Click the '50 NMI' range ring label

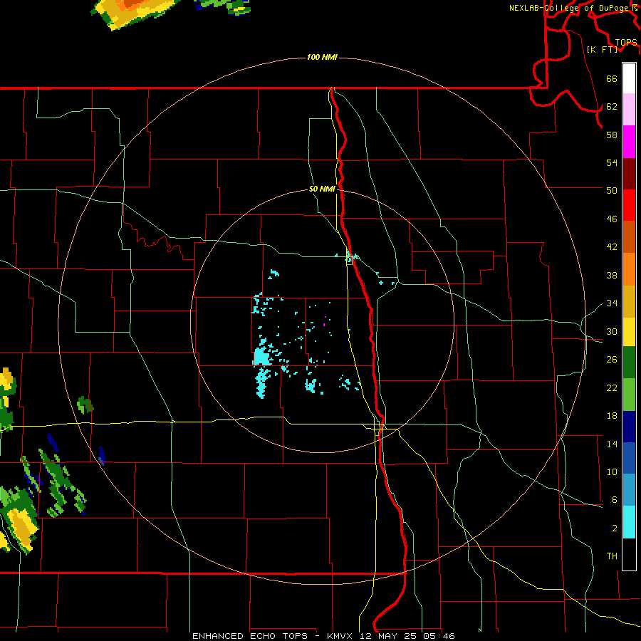tap(322, 189)
